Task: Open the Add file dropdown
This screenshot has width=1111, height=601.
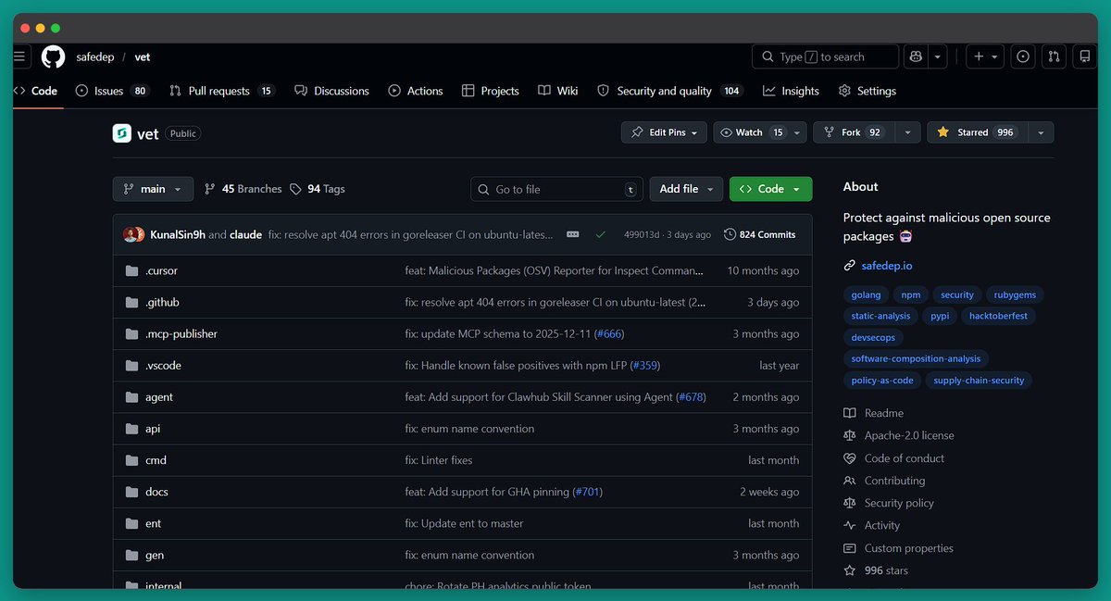Action: (686, 189)
